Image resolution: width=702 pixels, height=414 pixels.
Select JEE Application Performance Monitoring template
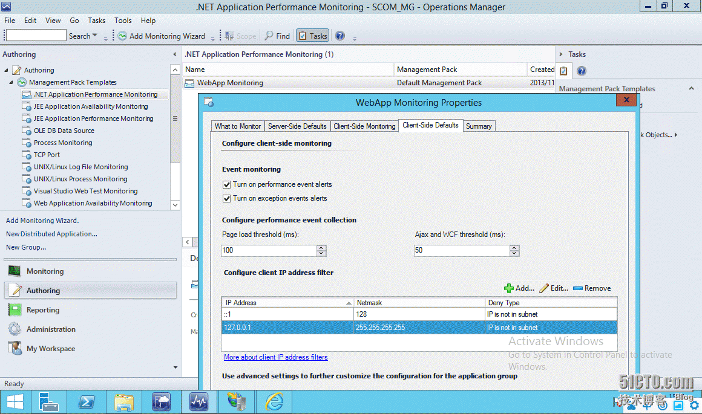click(x=93, y=118)
